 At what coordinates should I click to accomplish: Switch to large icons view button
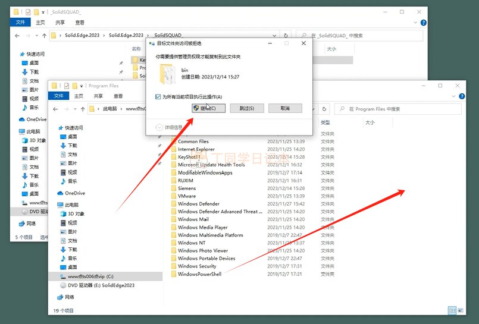(x=460, y=310)
